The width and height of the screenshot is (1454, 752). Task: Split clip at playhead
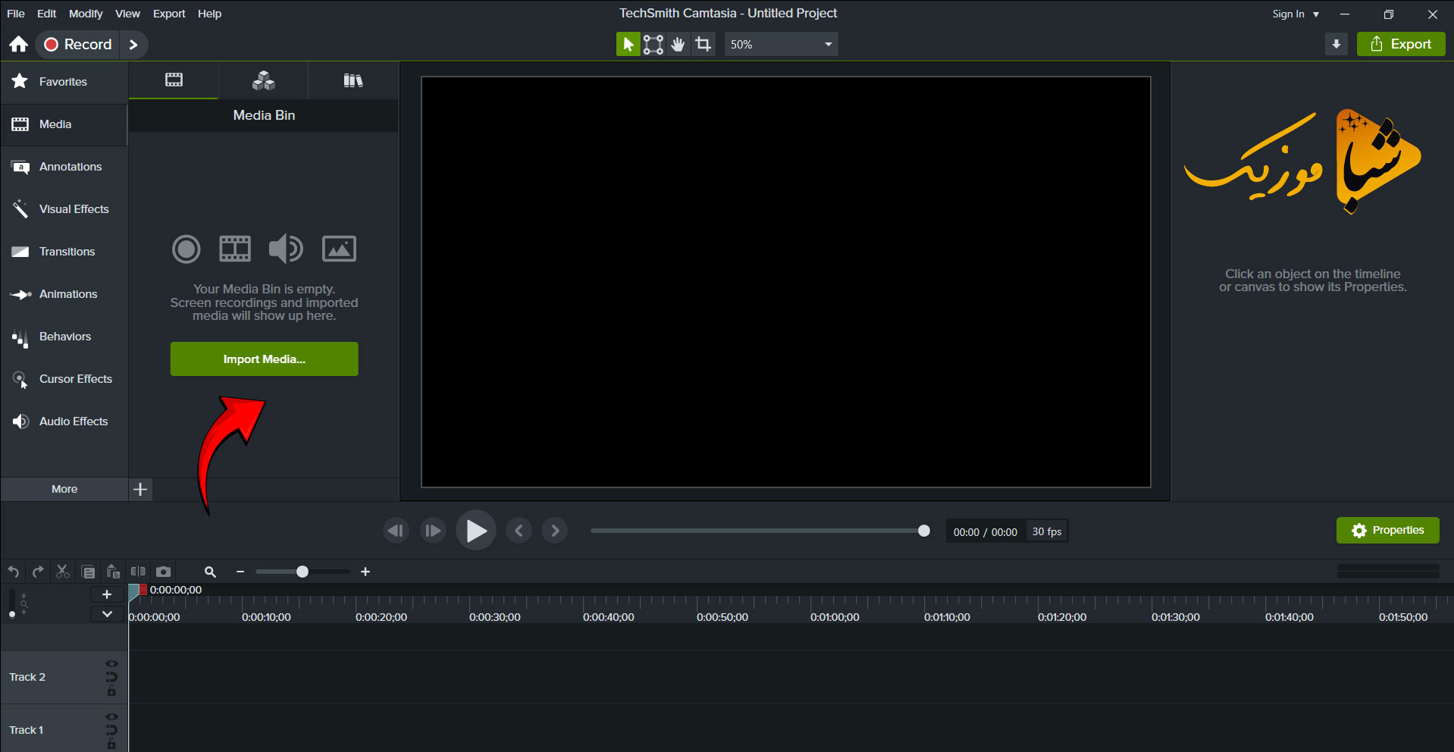click(x=138, y=572)
